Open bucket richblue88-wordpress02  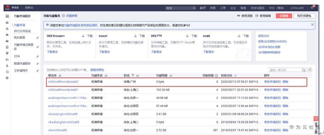point(63,81)
